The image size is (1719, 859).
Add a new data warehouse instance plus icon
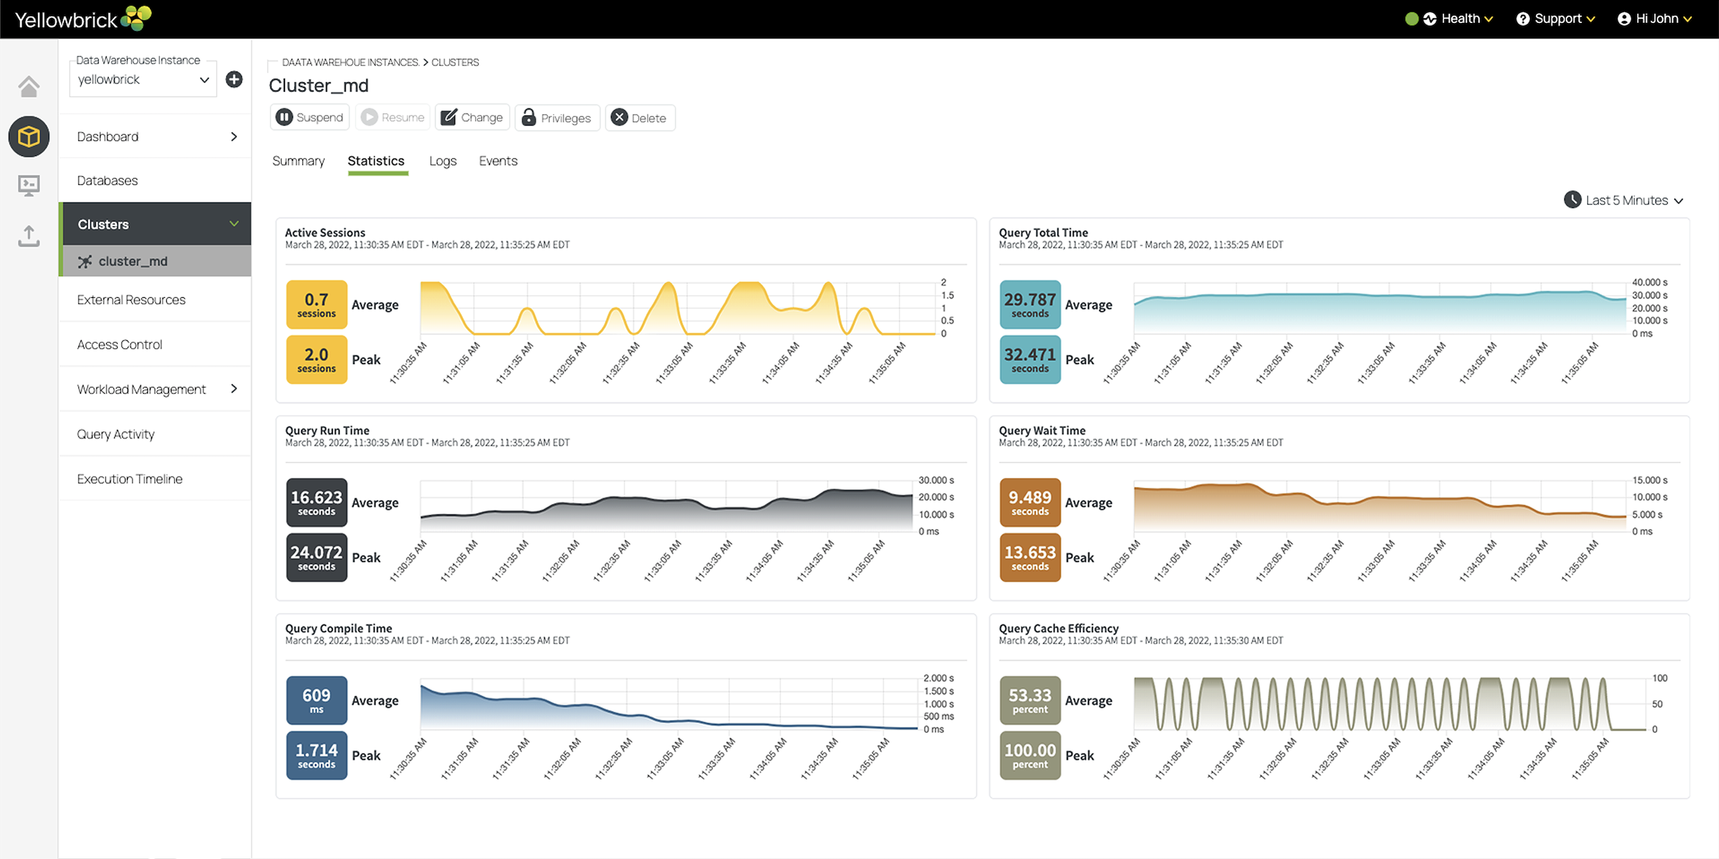[234, 80]
